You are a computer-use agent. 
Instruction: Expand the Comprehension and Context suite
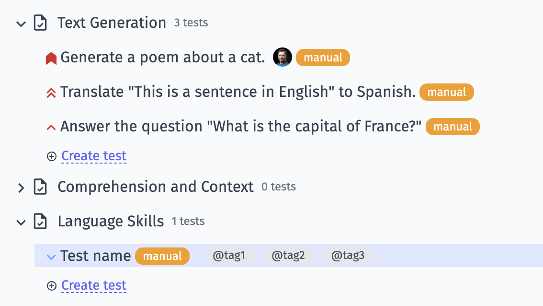(21, 188)
